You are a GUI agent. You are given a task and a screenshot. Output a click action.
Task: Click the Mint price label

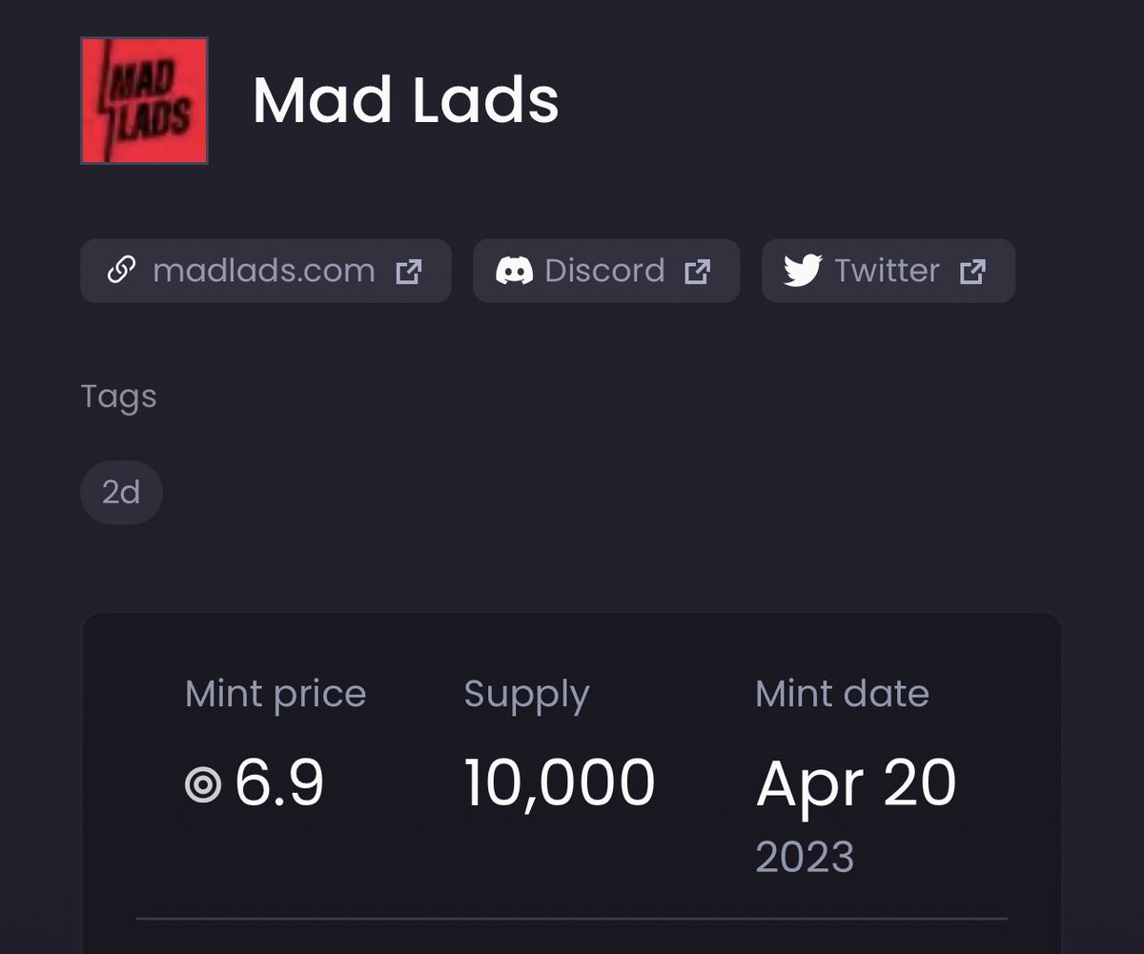(x=275, y=694)
